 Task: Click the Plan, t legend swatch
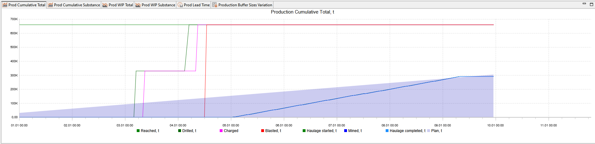428,131
